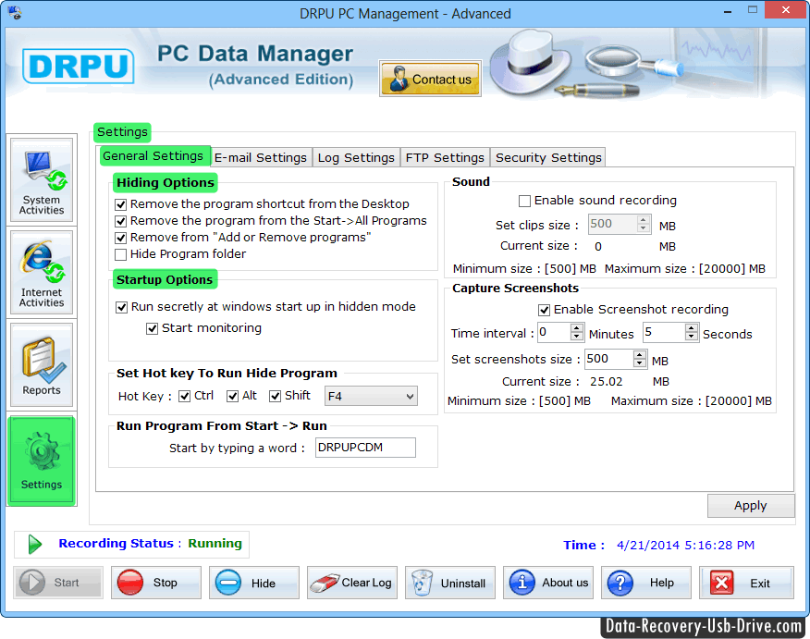
Task: Enable Hide Program folder checkbox
Action: point(121,254)
